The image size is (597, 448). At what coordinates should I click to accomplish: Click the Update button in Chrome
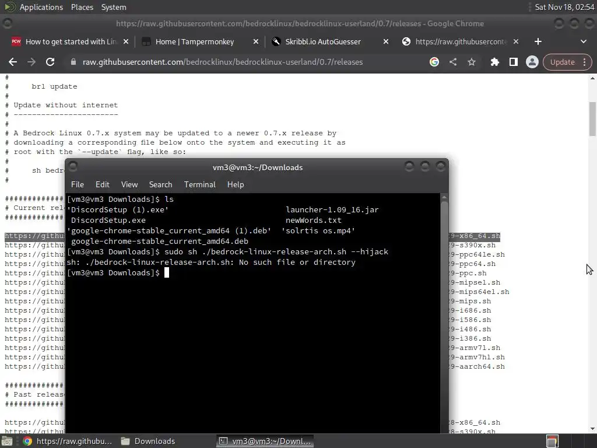[x=562, y=62]
